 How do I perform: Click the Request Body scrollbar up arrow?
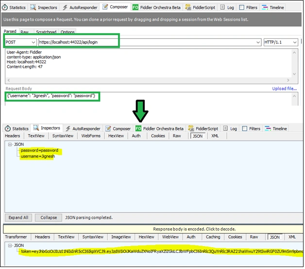tap(294, 96)
